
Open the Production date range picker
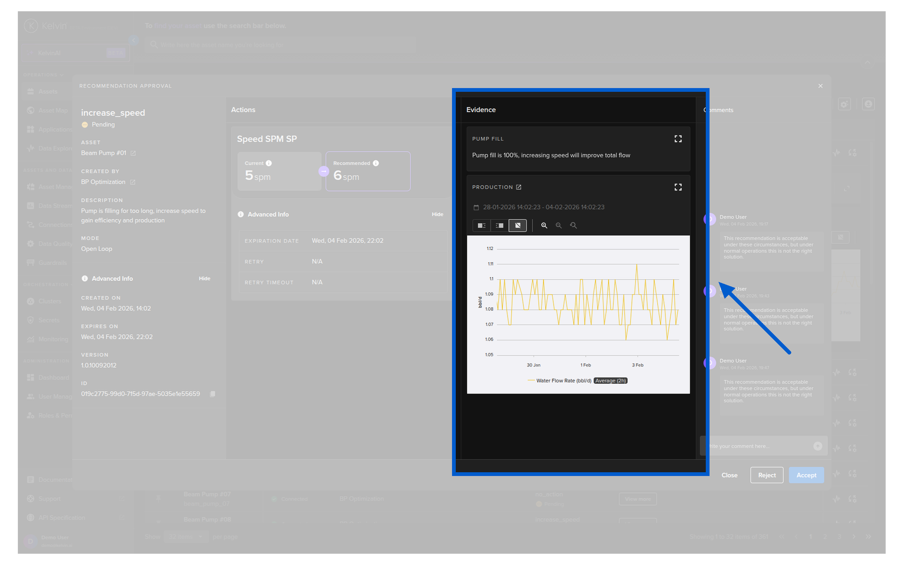tap(543, 207)
